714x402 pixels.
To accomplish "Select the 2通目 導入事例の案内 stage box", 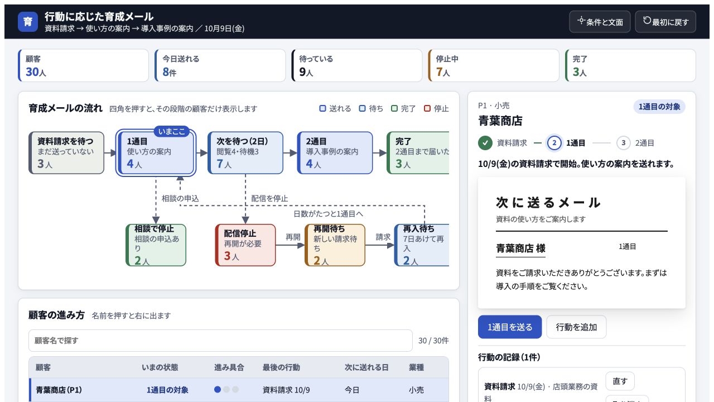I will [335, 153].
